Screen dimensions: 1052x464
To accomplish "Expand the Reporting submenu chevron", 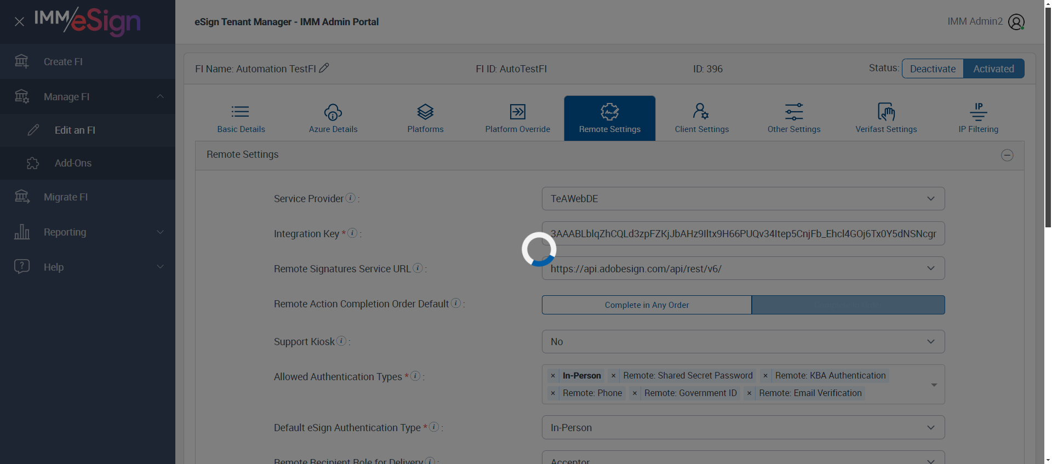I will click(x=160, y=232).
